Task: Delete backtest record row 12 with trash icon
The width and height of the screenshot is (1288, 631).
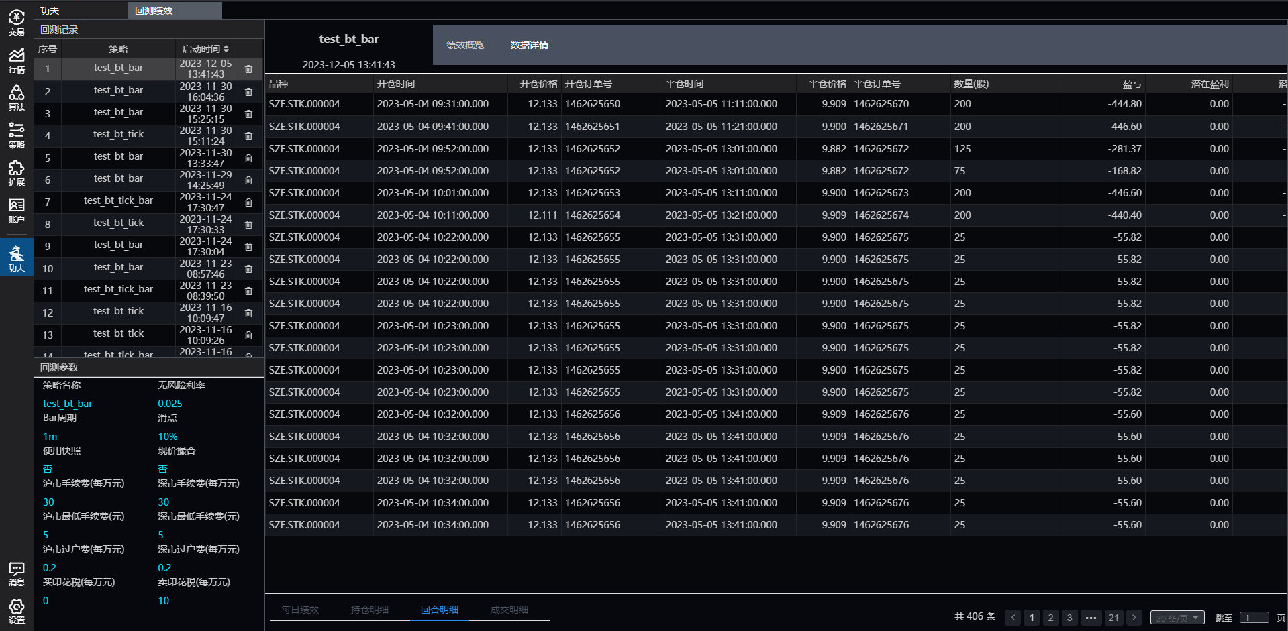Action: pos(248,313)
